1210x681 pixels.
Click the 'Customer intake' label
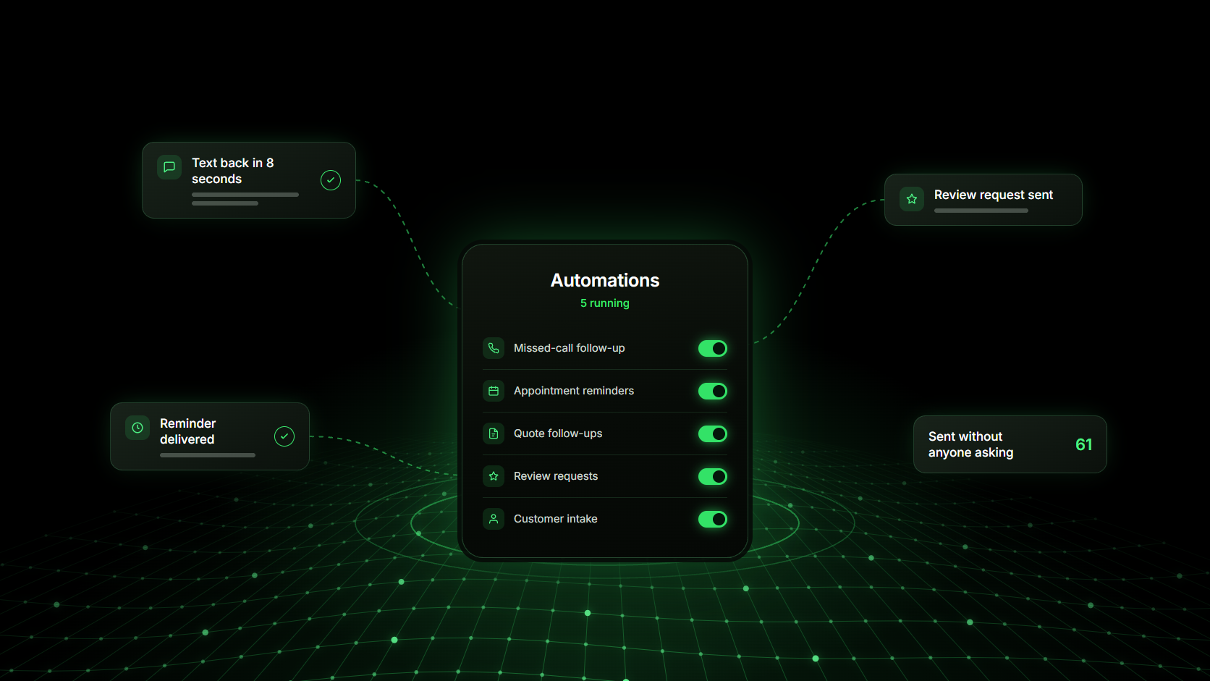click(556, 519)
